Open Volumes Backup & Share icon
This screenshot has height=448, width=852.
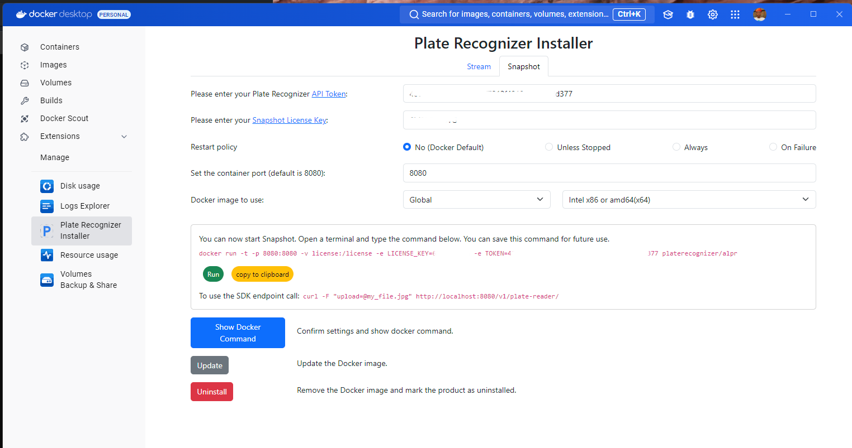(47, 280)
